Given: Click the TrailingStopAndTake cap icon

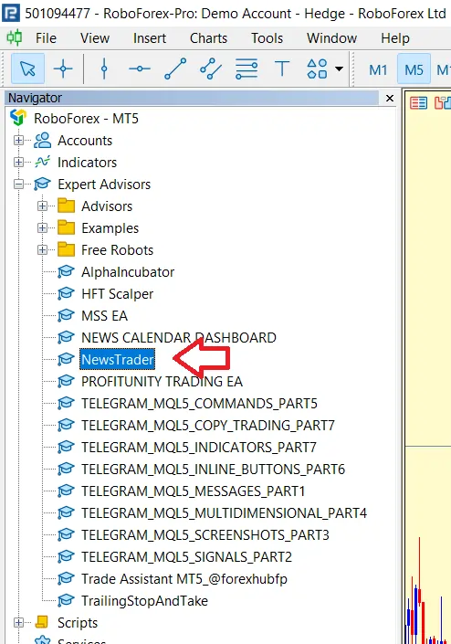Looking at the screenshot, I should coord(66,600).
